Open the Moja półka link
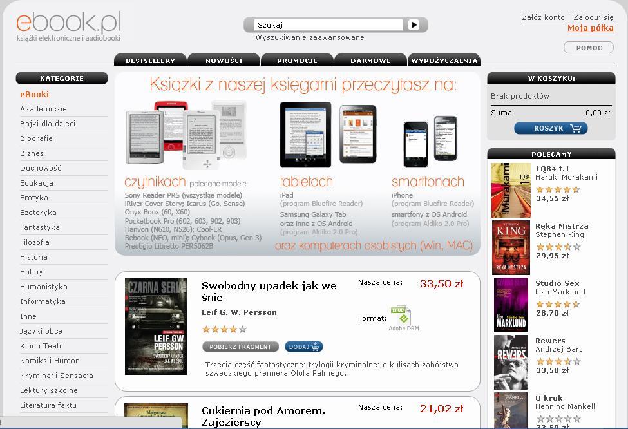 pyautogui.click(x=591, y=28)
